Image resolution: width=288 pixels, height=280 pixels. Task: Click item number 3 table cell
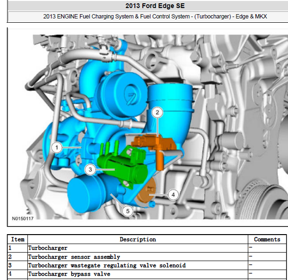click(17, 265)
